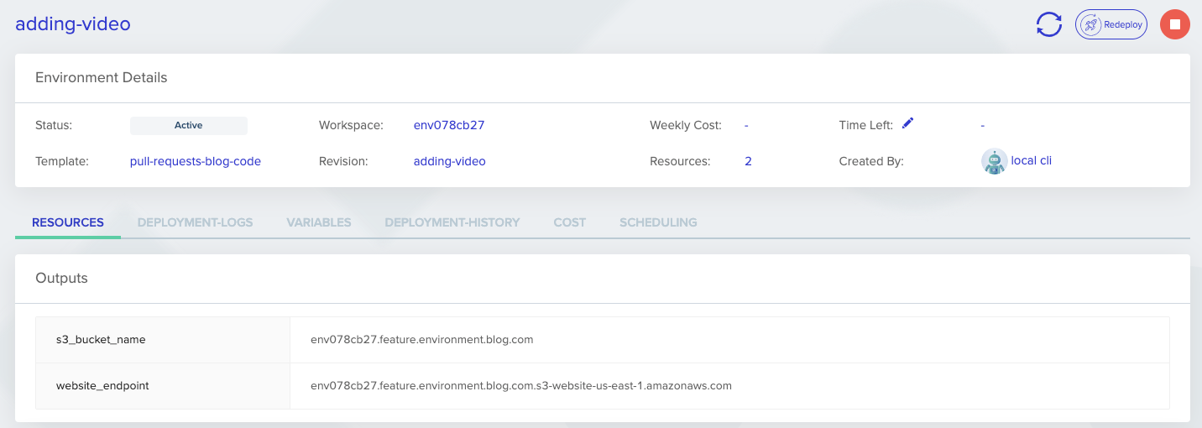
Task: Click the local cli robot avatar
Action: click(994, 161)
